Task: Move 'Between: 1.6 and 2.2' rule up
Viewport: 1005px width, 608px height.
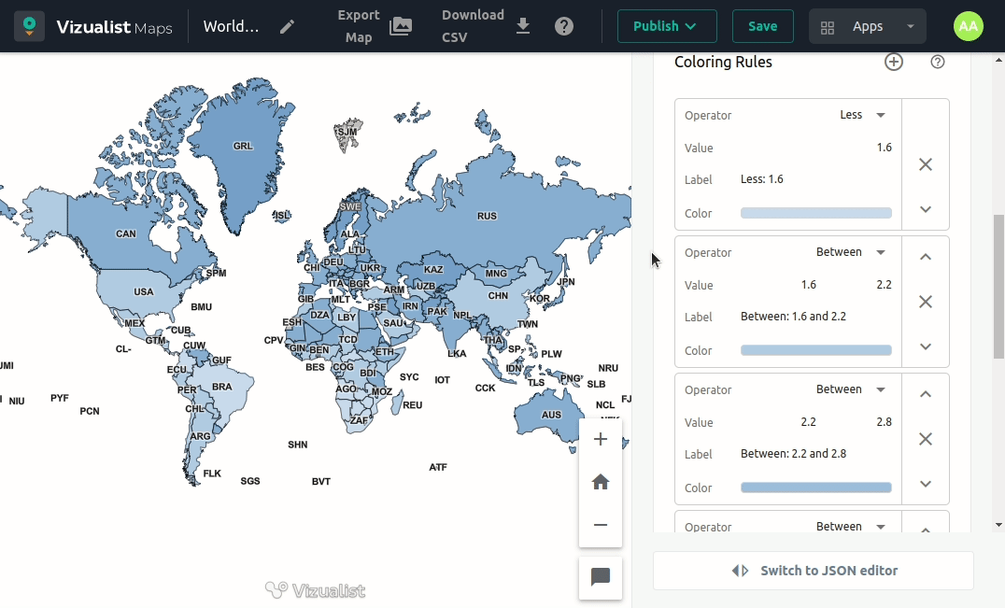Action: pyautogui.click(x=926, y=257)
